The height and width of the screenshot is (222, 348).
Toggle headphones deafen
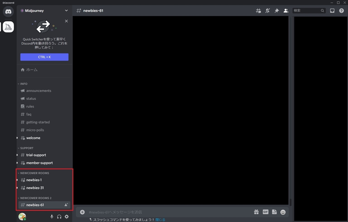coord(59,216)
